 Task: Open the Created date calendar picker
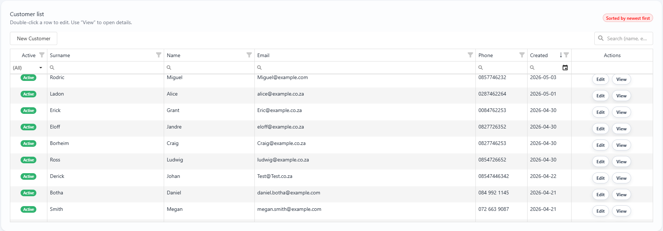(x=565, y=68)
